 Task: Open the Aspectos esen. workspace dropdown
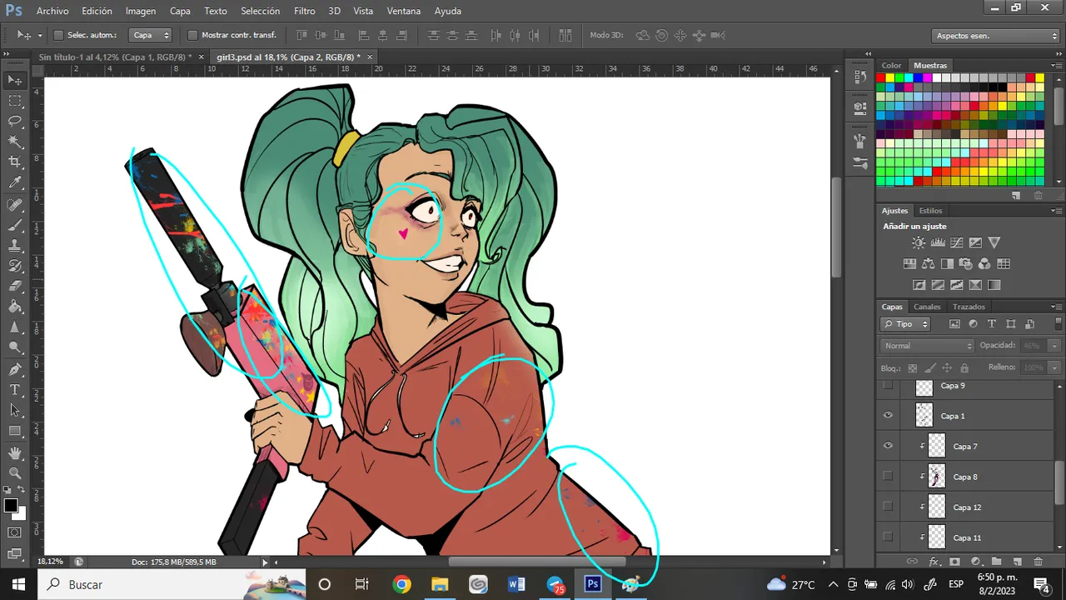pos(995,36)
